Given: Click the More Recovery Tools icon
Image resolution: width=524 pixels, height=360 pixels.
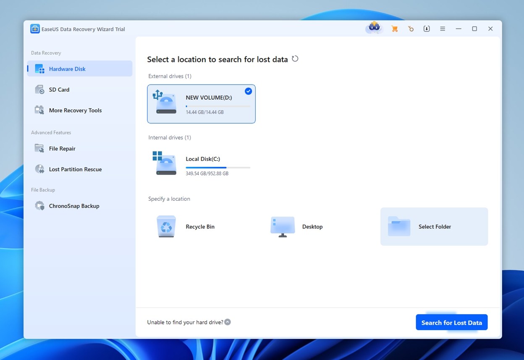Looking at the screenshot, I should pos(39,110).
